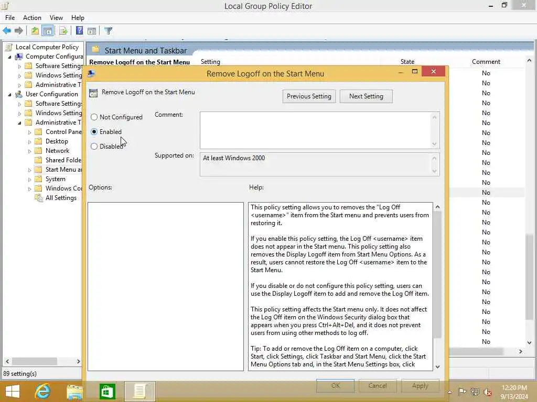Click the Filter funnel toolbar icon
This screenshot has width=537, height=402.
coord(108,31)
